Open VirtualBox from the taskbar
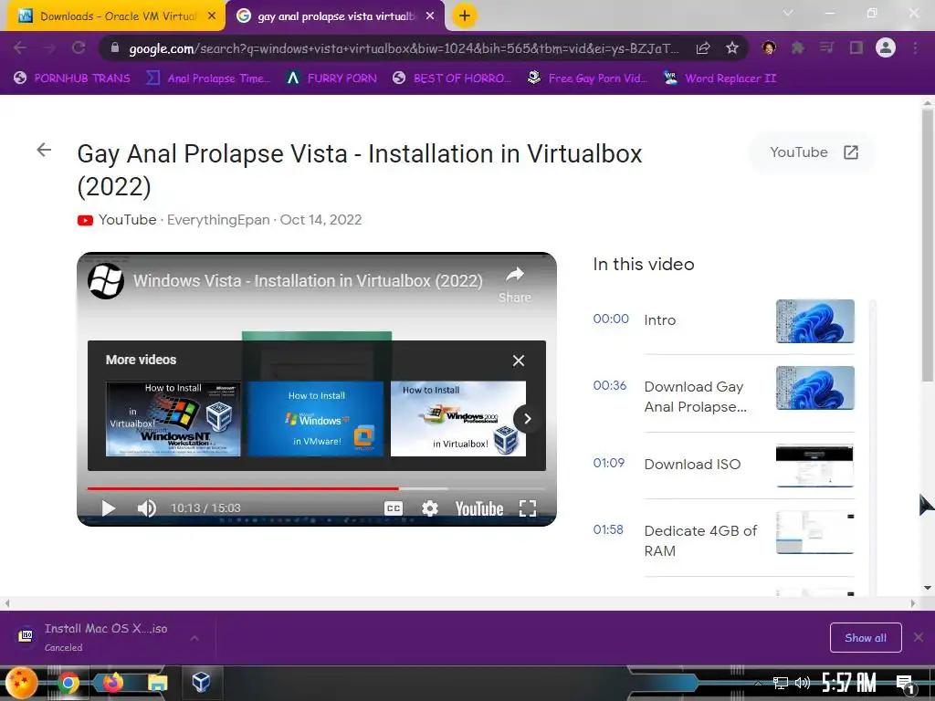The width and height of the screenshot is (935, 701). pos(201,681)
